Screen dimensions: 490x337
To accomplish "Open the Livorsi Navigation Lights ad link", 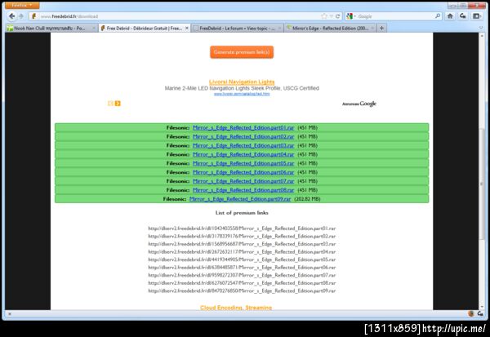I will point(242,82).
